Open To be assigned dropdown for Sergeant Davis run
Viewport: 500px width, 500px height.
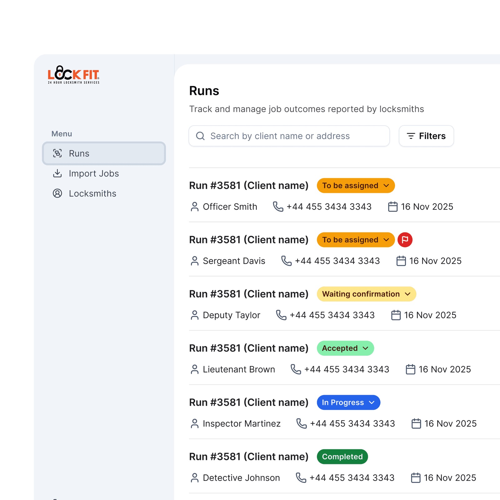point(356,240)
